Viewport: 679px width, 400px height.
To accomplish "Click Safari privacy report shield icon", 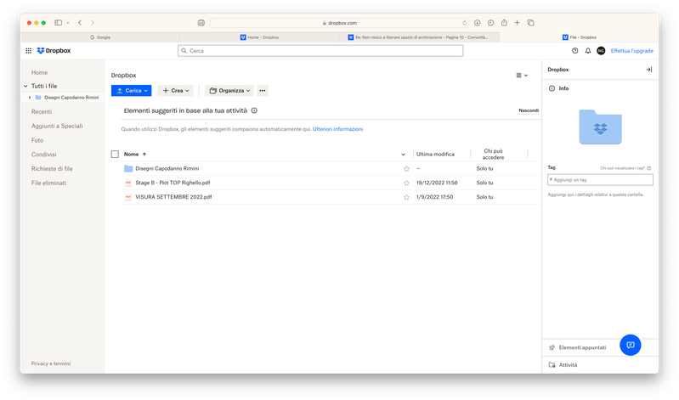I will tap(201, 23).
